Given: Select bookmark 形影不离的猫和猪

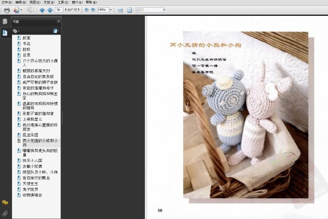Looking at the screenshot, I should point(38,113).
